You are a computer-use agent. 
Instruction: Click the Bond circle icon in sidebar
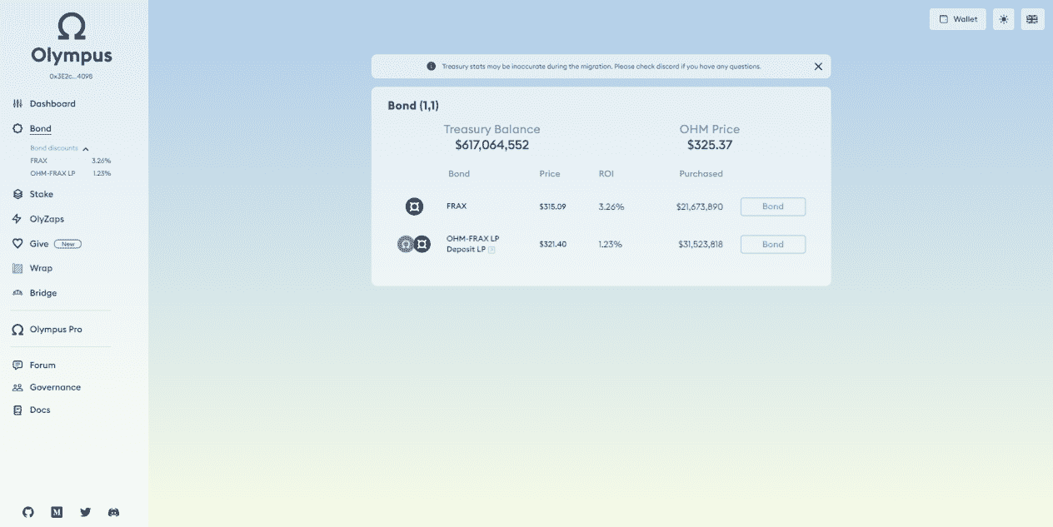coord(17,129)
